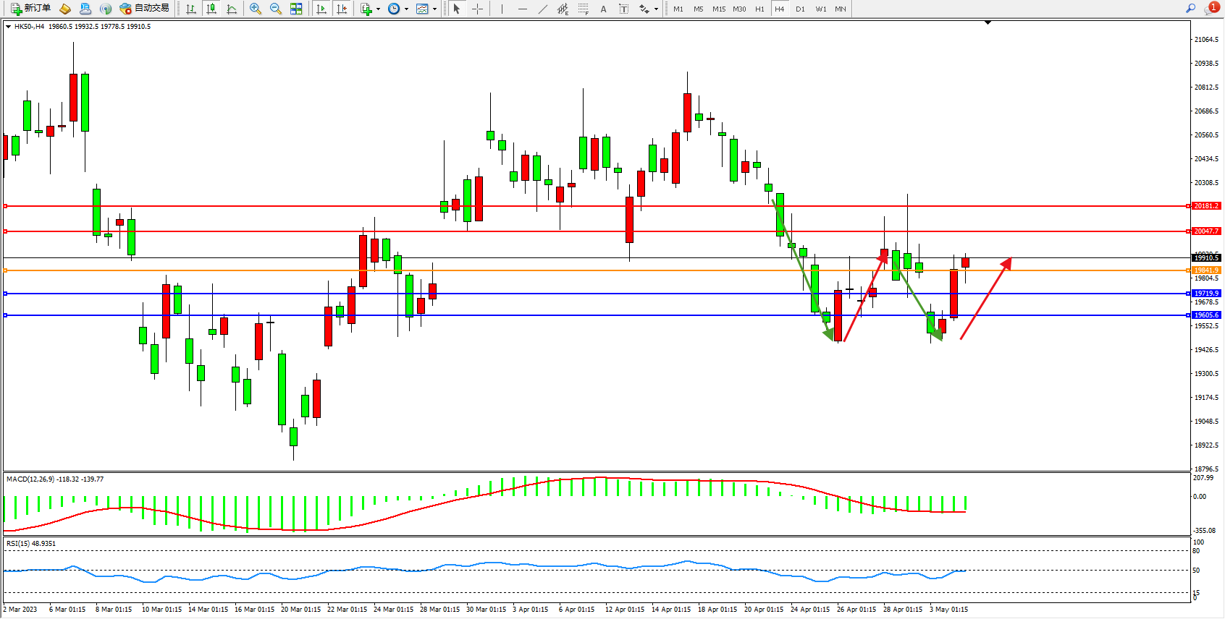Toggle the chart shift button

click(x=342, y=9)
